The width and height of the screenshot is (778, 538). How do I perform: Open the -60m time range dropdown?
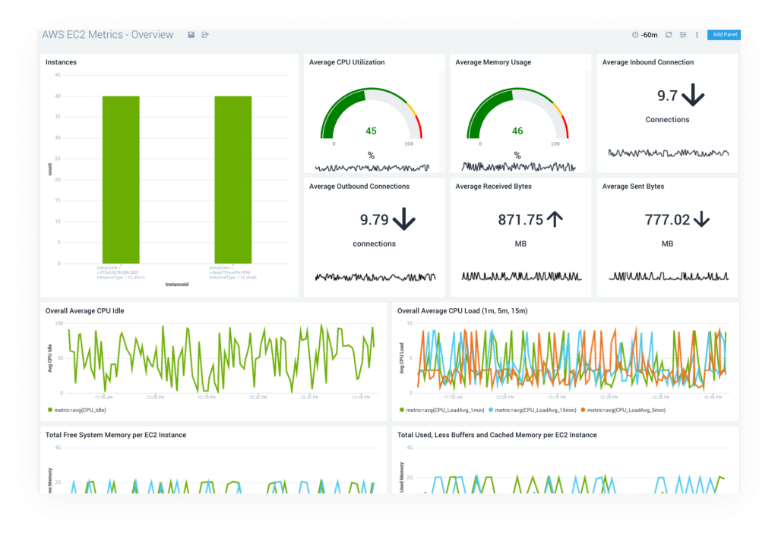click(x=650, y=35)
